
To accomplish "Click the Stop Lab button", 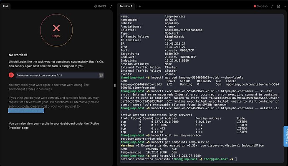I will pos(260,6).
